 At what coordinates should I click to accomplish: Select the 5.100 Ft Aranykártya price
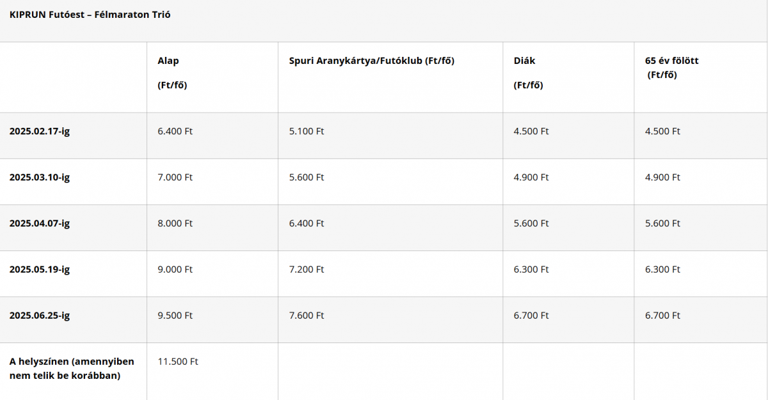click(x=307, y=131)
